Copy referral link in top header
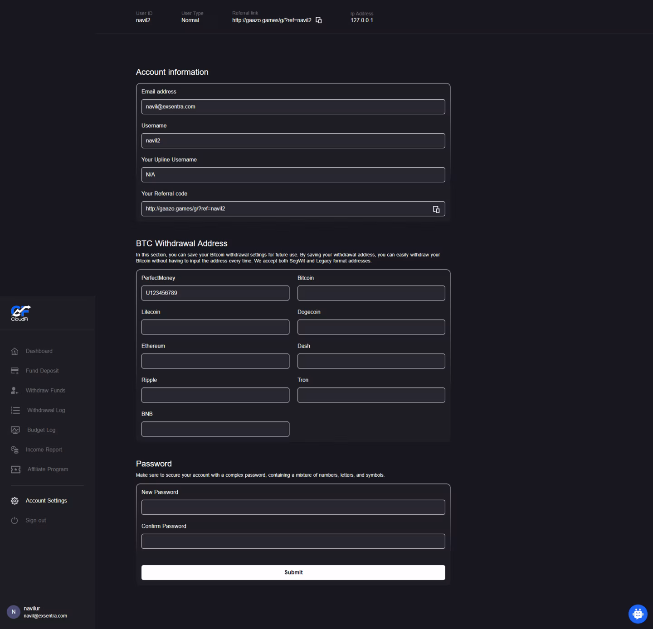The height and width of the screenshot is (629, 653). click(x=319, y=20)
